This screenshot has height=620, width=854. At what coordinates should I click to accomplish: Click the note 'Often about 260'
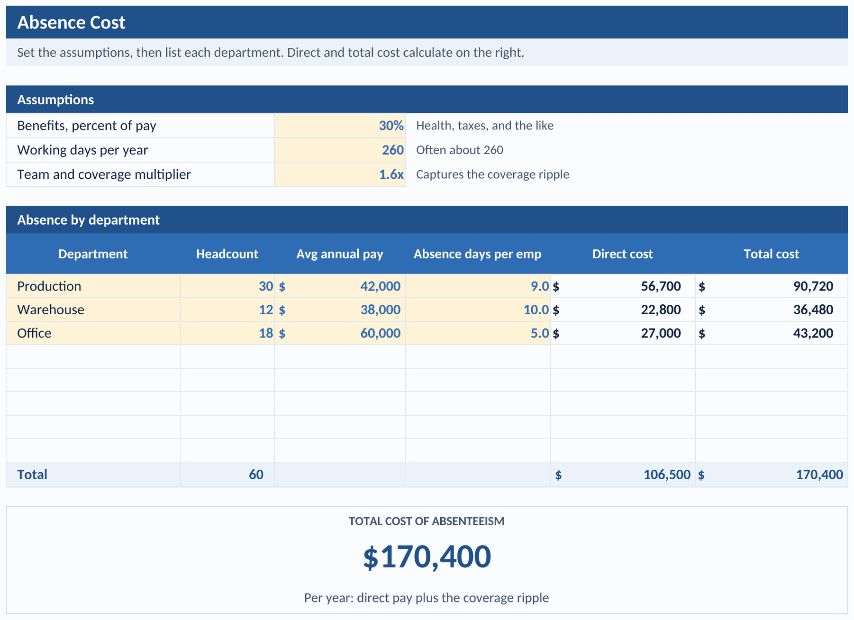(460, 150)
